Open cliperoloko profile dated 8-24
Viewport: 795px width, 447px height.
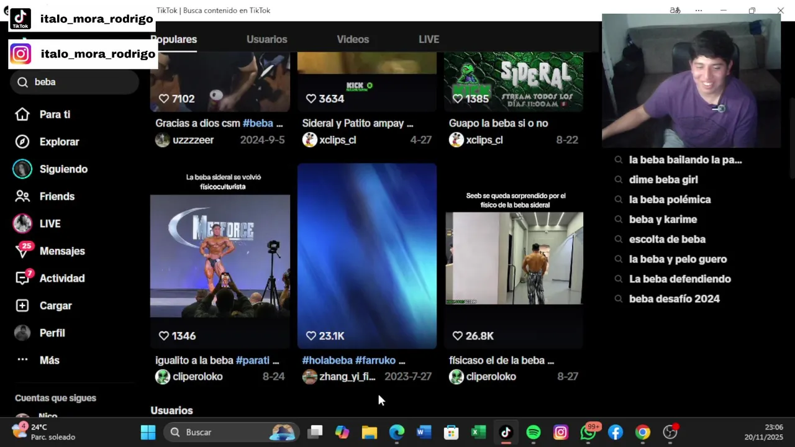coord(189,376)
